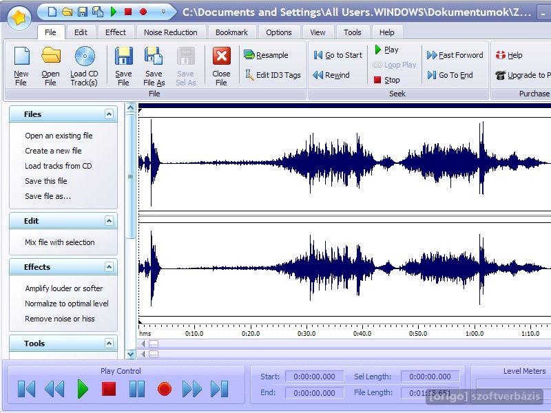Image resolution: width=551 pixels, height=413 pixels.
Task: Switch to the Edit ribbon tab
Action: (x=81, y=32)
